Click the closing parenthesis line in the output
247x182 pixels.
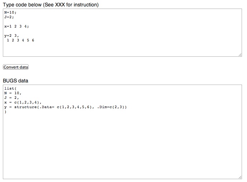pos(5,112)
